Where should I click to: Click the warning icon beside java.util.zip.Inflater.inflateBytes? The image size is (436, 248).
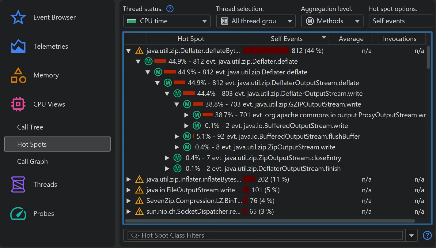(139, 179)
